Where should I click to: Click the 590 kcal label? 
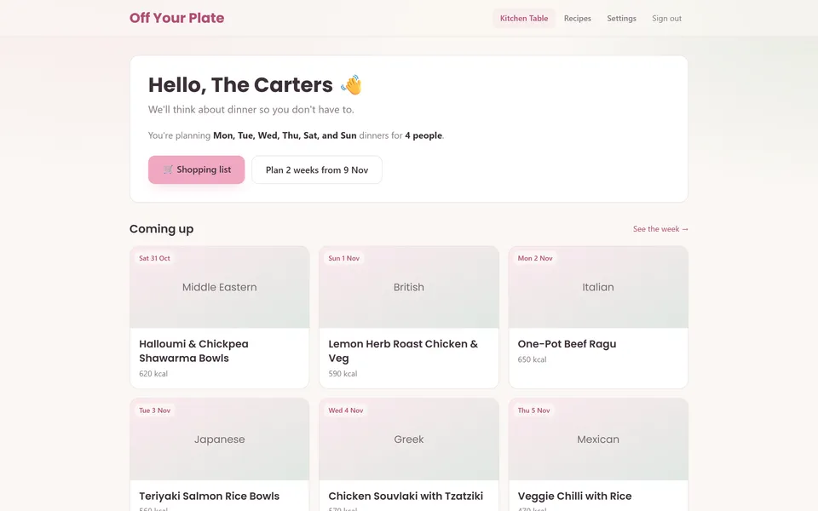click(x=343, y=374)
